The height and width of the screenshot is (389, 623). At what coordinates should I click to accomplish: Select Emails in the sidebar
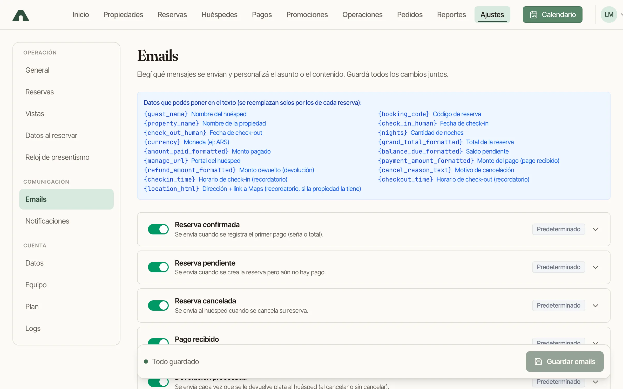[x=66, y=199]
